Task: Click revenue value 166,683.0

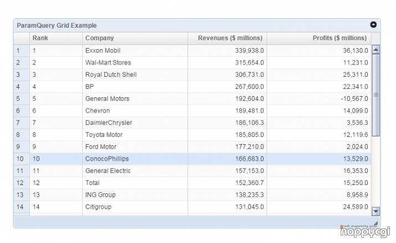Action: 250,159
